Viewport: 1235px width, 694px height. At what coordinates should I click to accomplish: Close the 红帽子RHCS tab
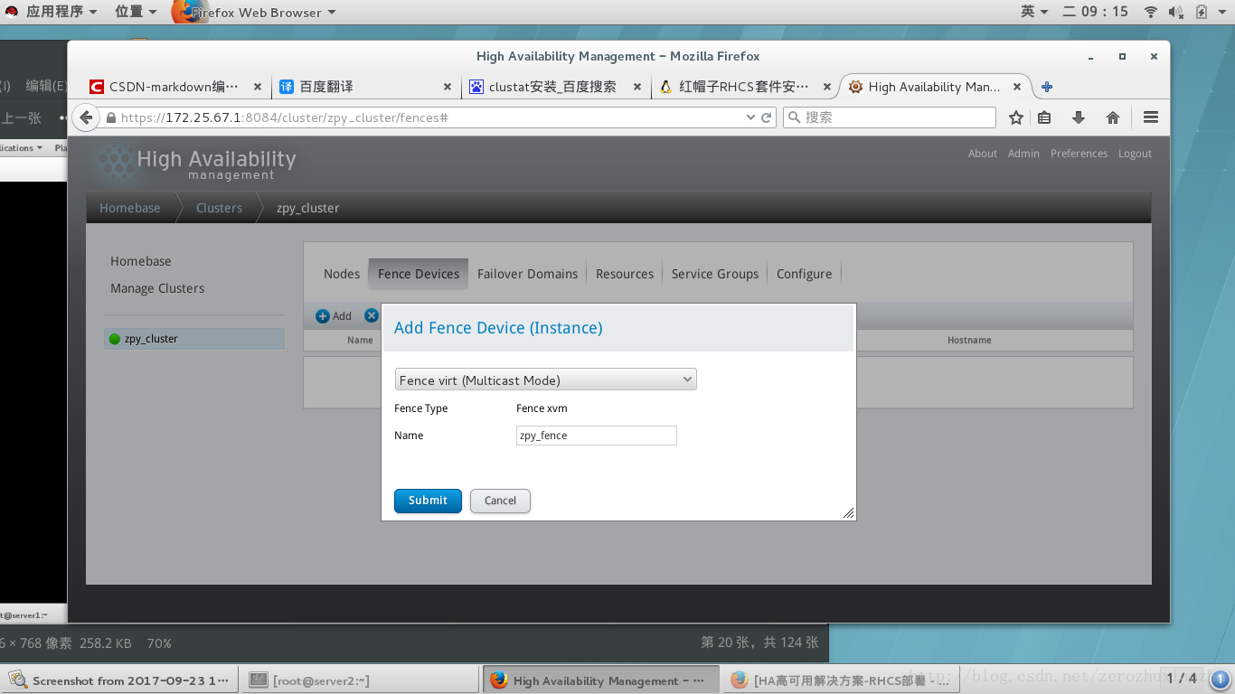(x=827, y=87)
